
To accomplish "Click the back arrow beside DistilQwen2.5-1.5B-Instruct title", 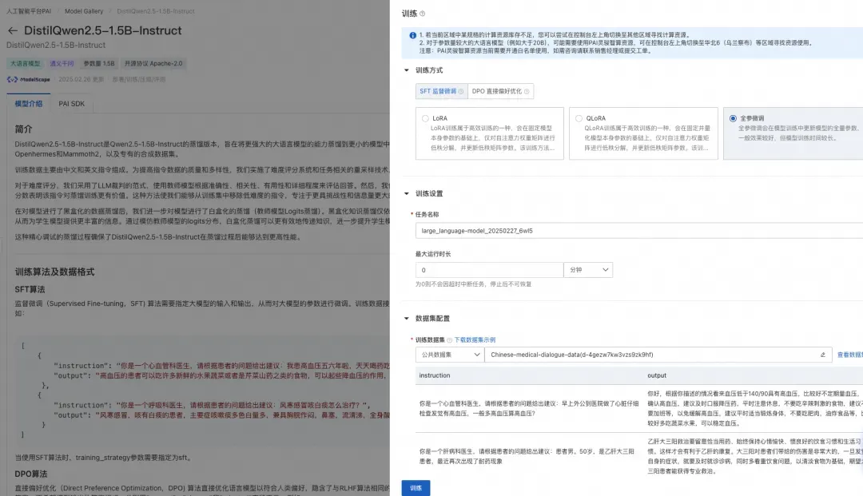I will 13,31.
